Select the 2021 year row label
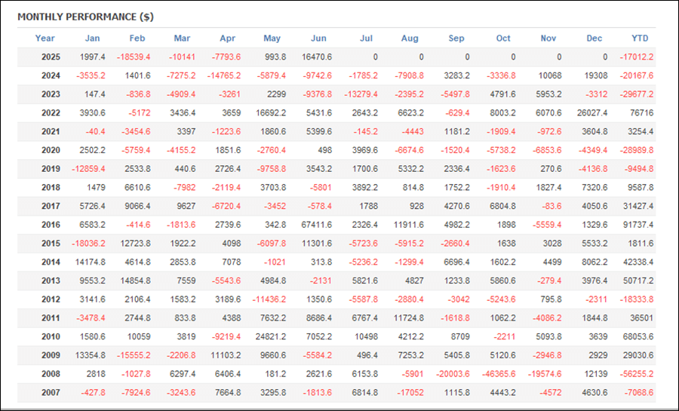 coord(51,131)
